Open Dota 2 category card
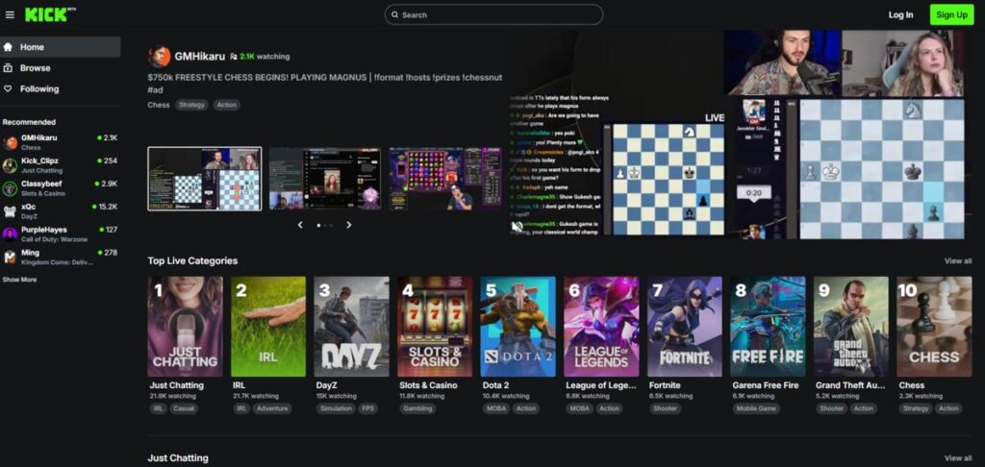Screen dimensions: 985x467 pyautogui.click(x=518, y=327)
